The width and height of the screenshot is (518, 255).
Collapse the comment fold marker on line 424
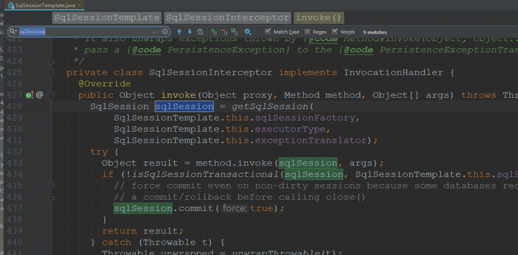coord(51,61)
